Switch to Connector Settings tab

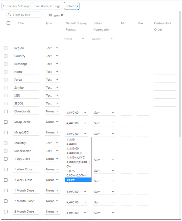16,6
